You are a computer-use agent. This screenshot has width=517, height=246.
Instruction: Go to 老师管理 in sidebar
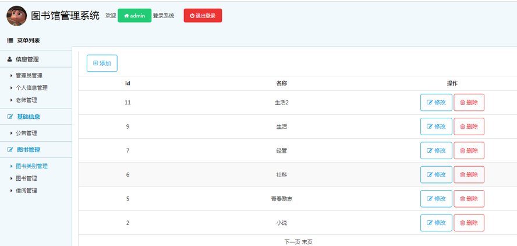[26, 100]
